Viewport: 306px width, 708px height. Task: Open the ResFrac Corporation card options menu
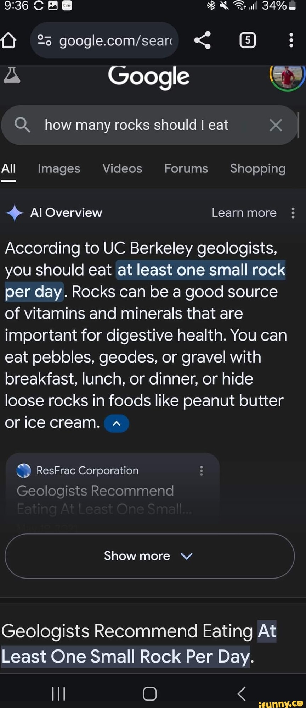click(201, 470)
